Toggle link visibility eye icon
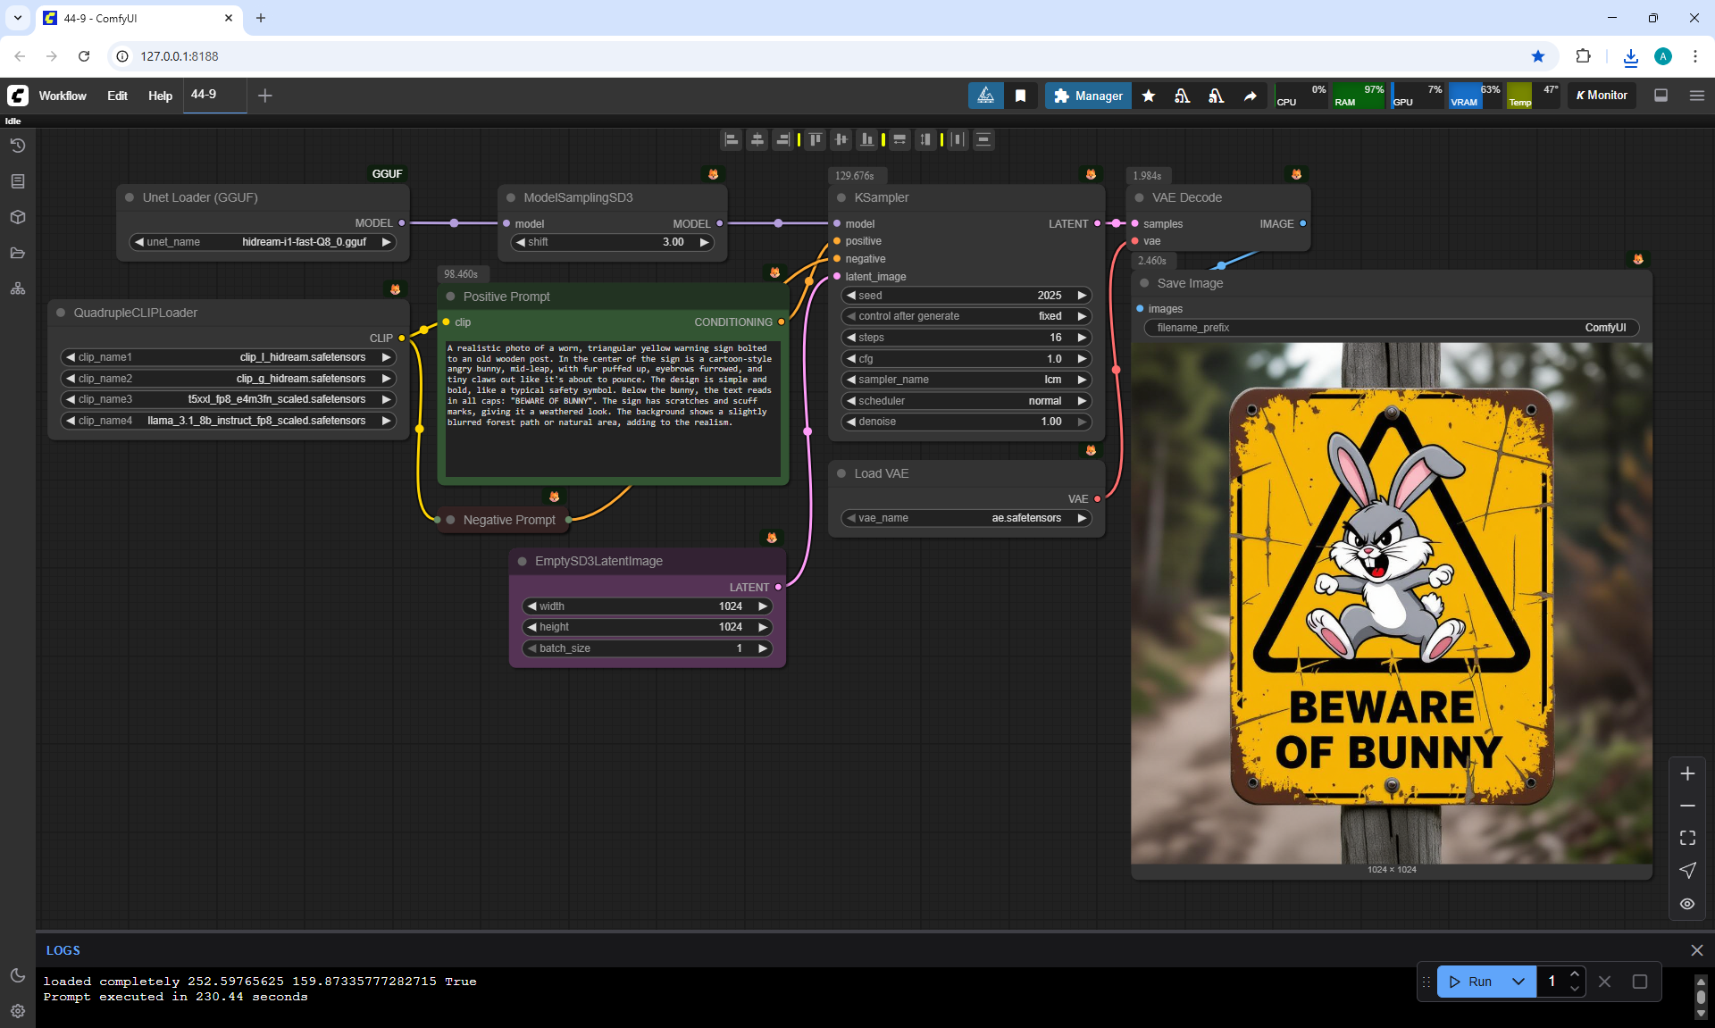The height and width of the screenshot is (1028, 1715). [1687, 904]
